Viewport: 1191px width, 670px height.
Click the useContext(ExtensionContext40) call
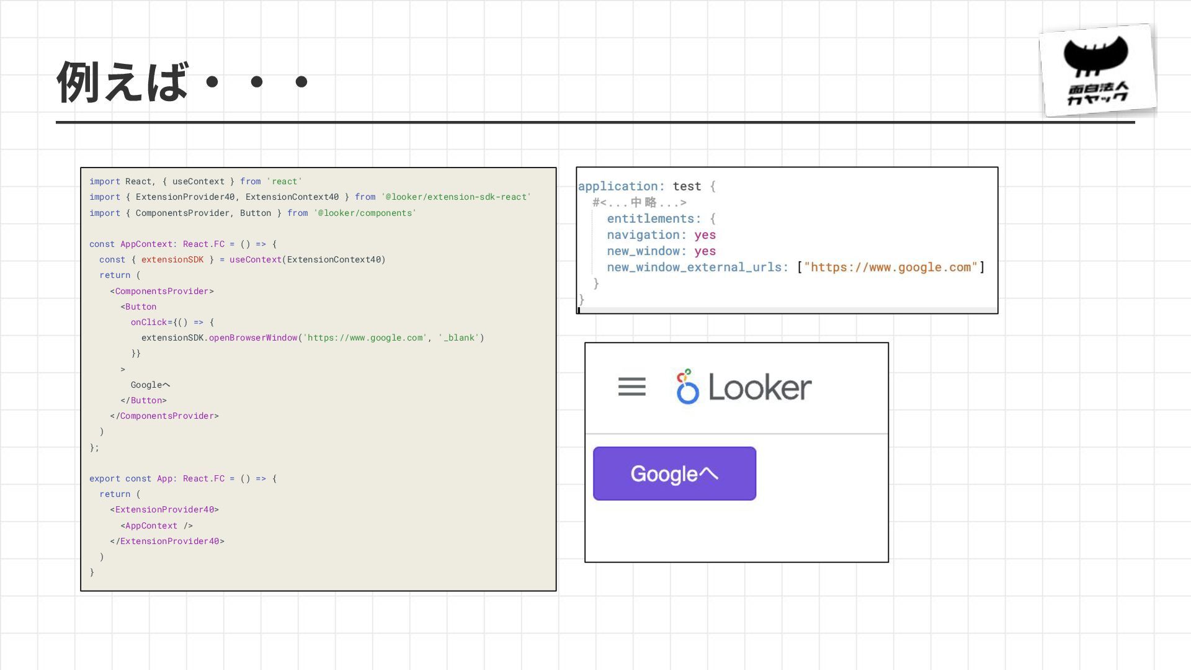pos(307,260)
